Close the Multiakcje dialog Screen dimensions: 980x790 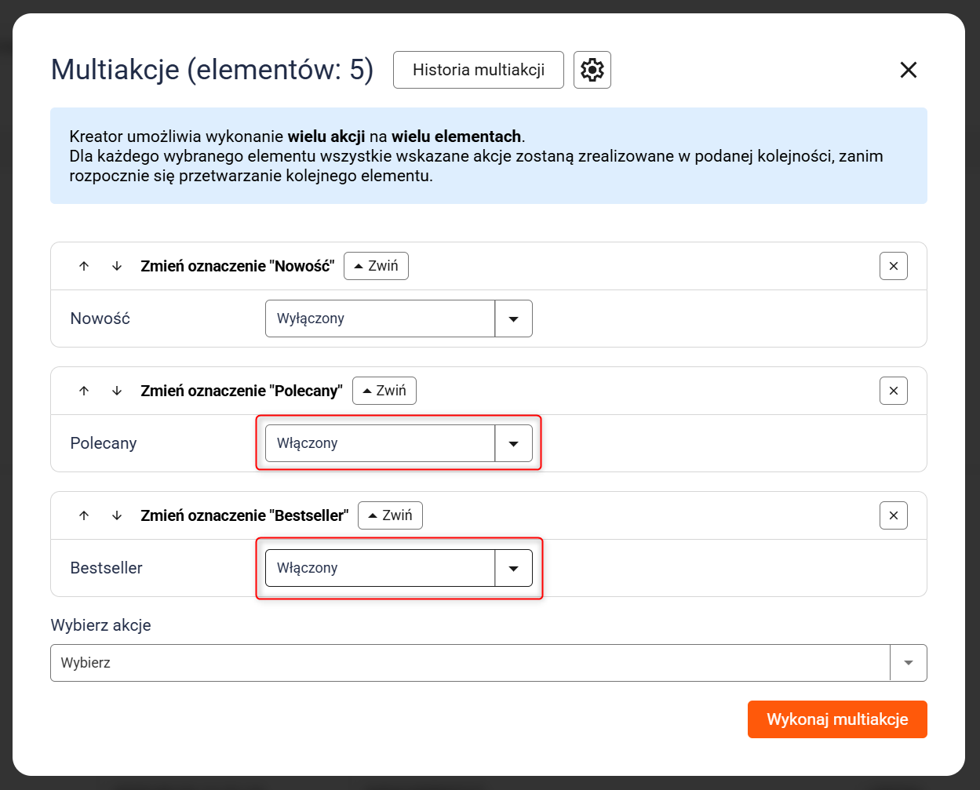[x=908, y=70]
